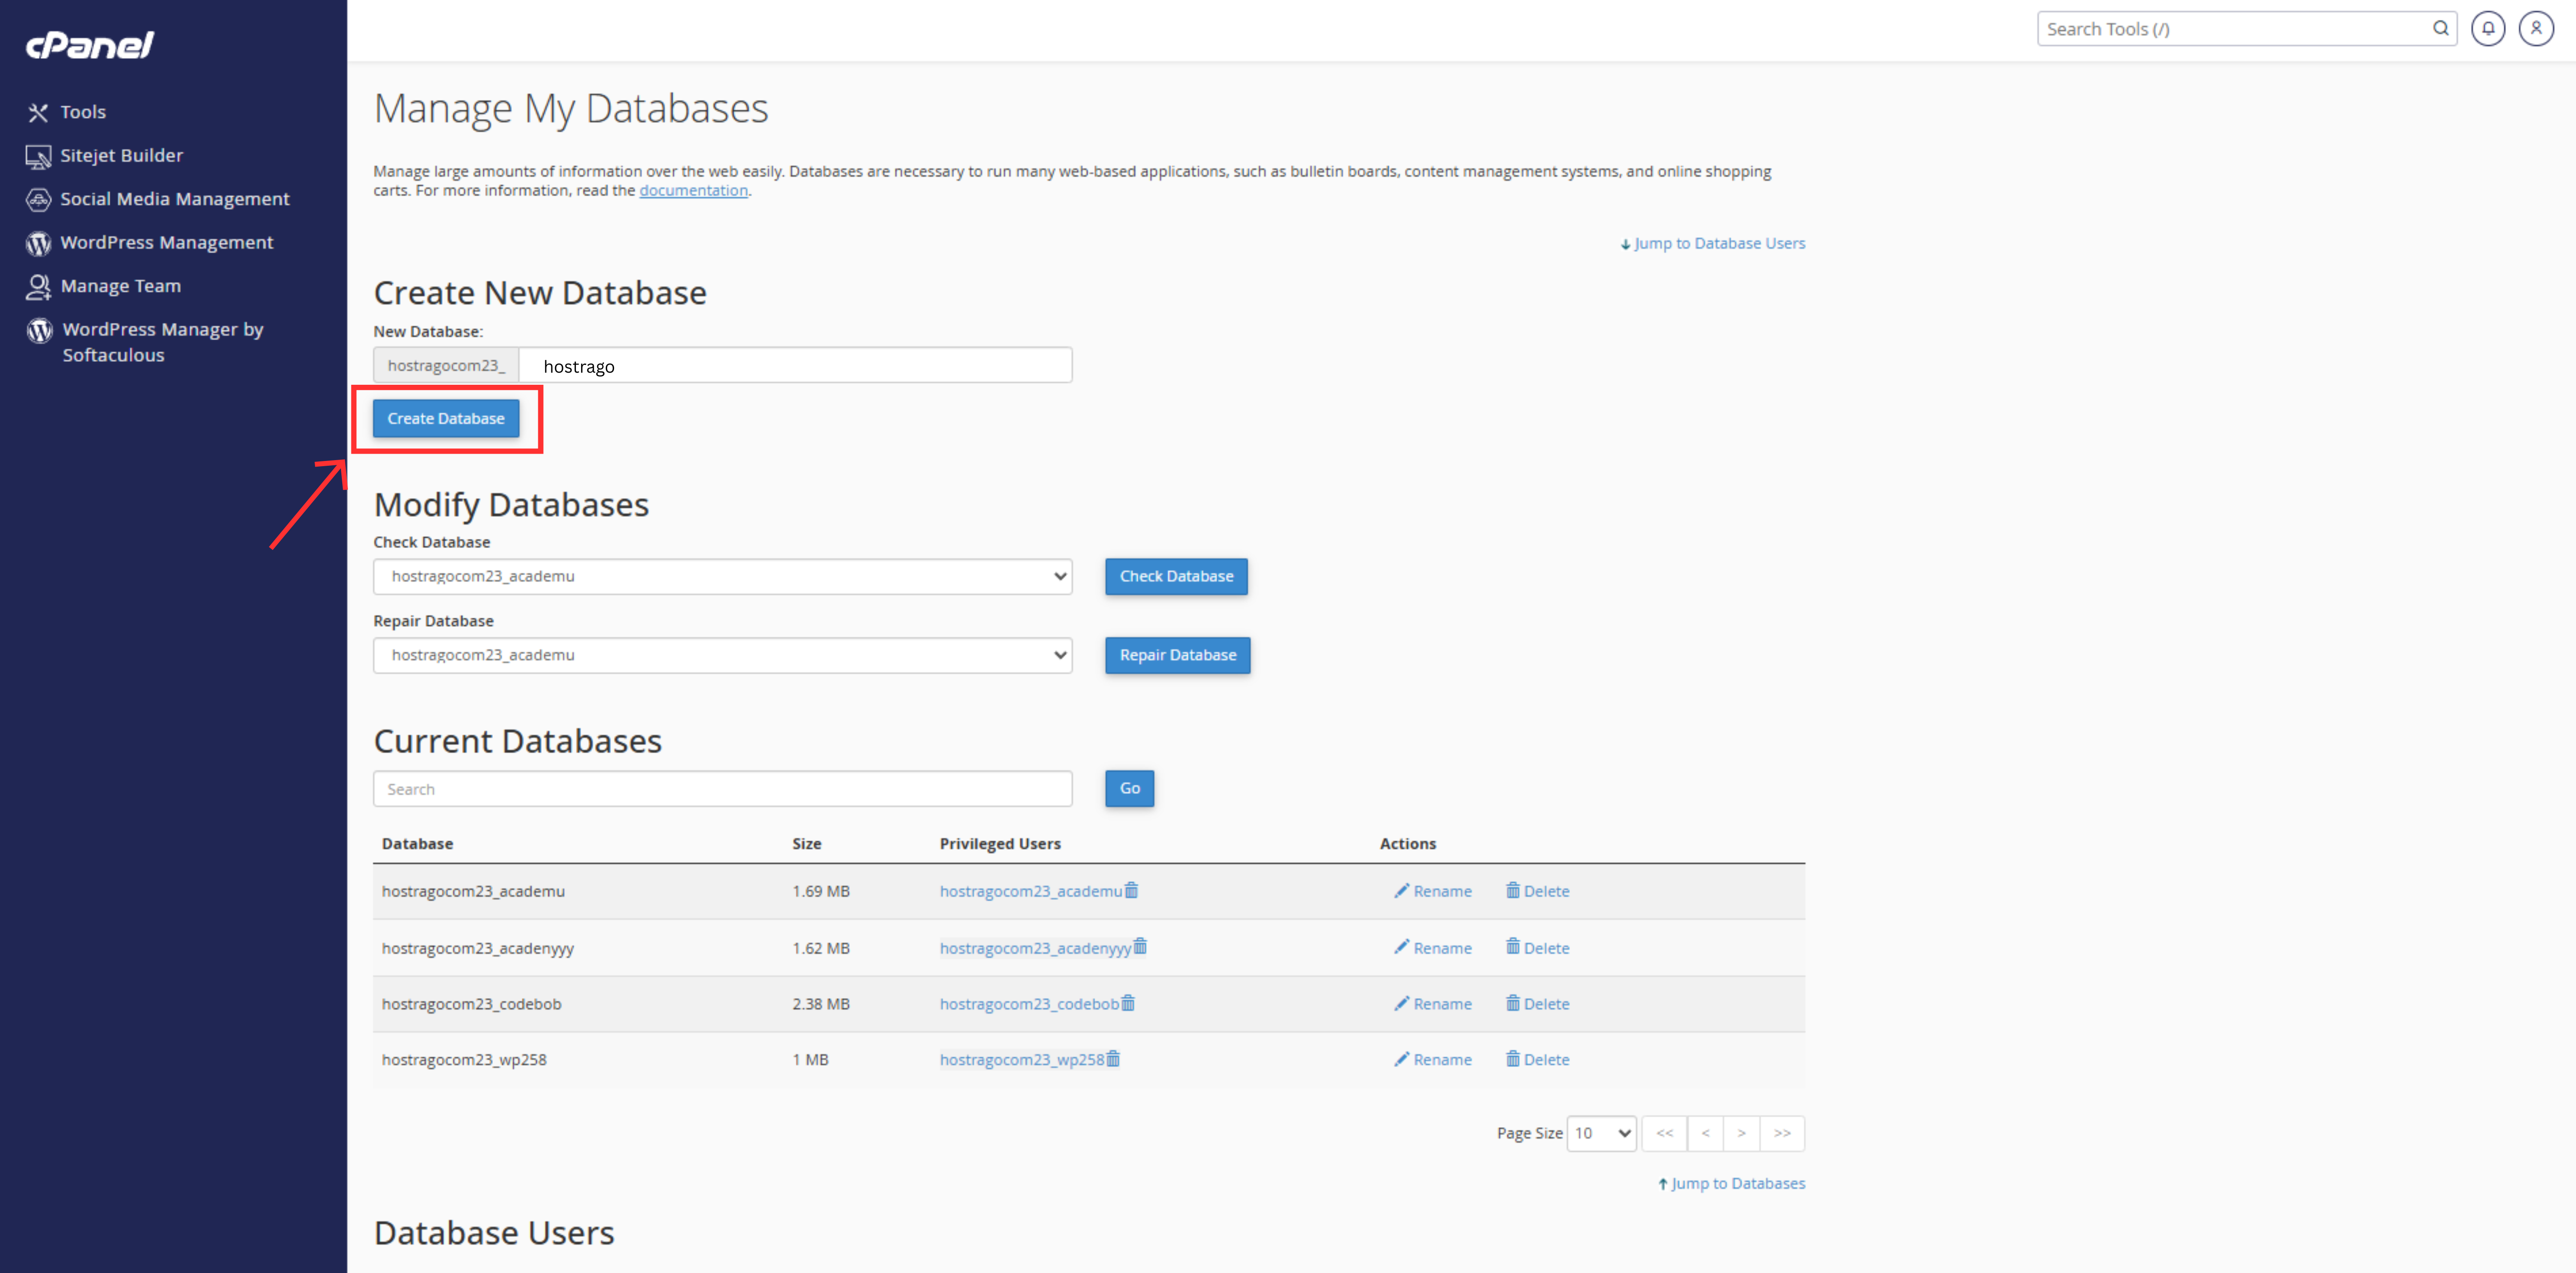Focus the Current Databases search box

[x=722, y=789]
